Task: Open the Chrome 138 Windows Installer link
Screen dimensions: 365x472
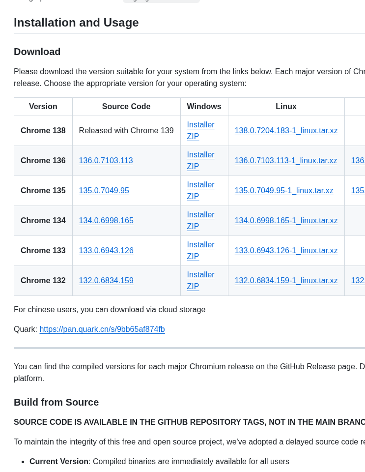Action: [x=200, y=124]
